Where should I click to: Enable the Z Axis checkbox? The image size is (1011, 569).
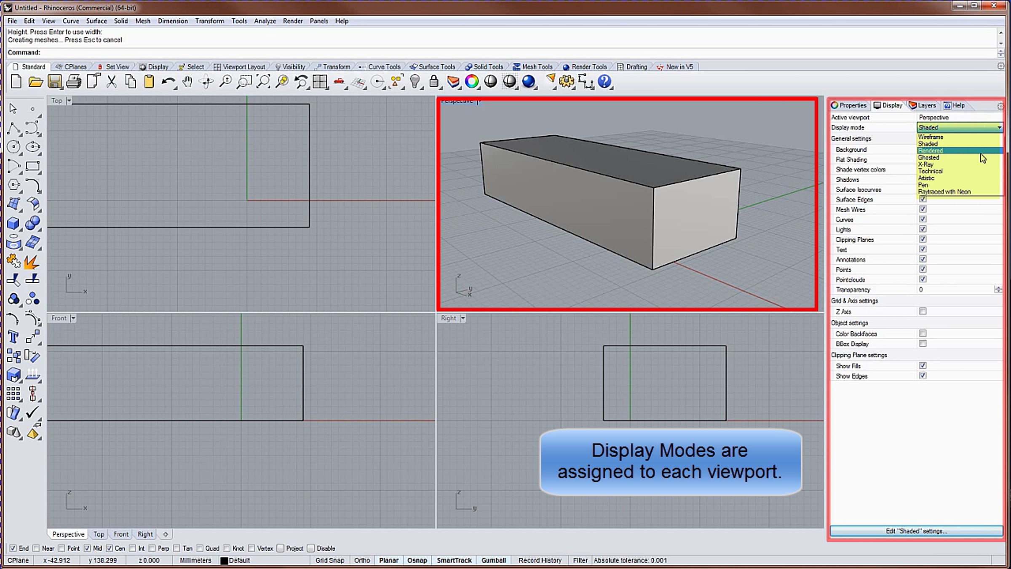click(923, 311)
